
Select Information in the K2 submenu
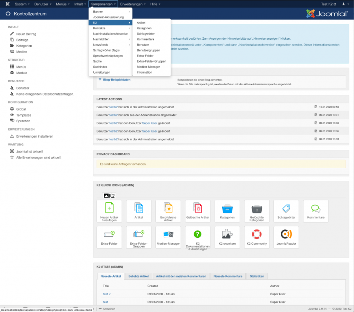151,72
